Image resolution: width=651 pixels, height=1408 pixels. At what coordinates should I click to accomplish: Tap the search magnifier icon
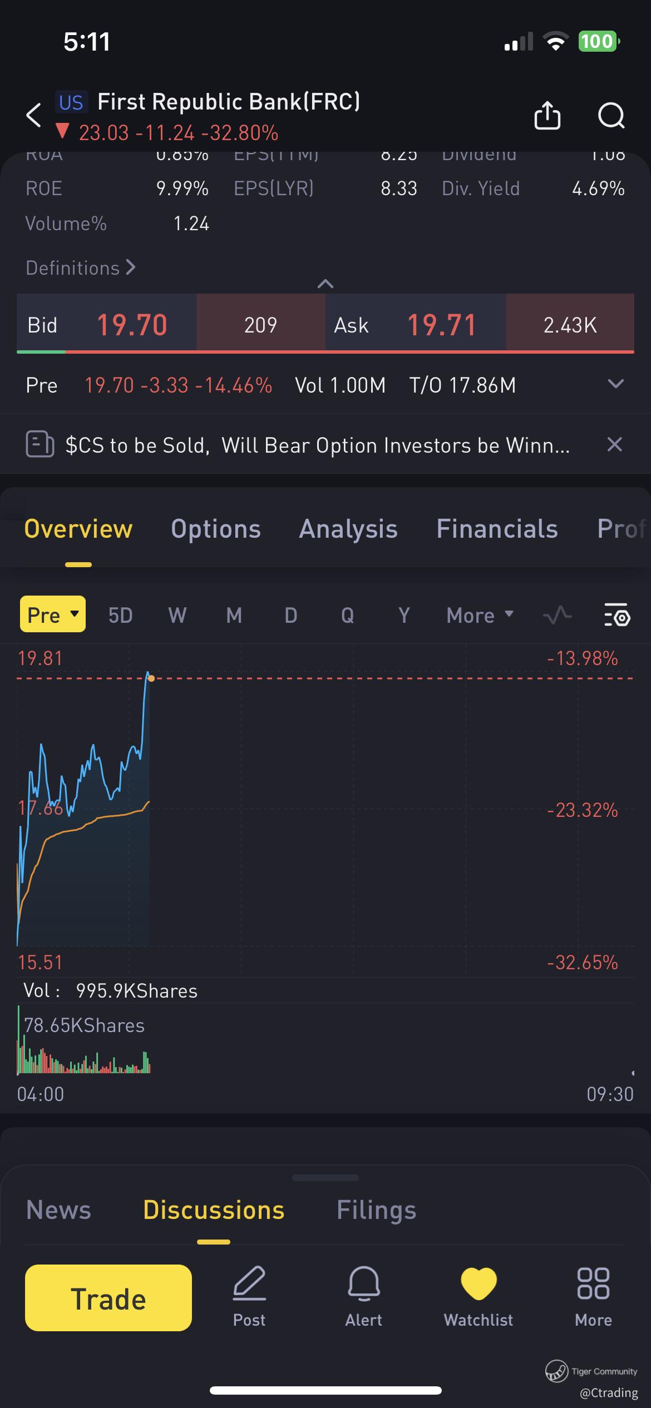tap(611, 116)
